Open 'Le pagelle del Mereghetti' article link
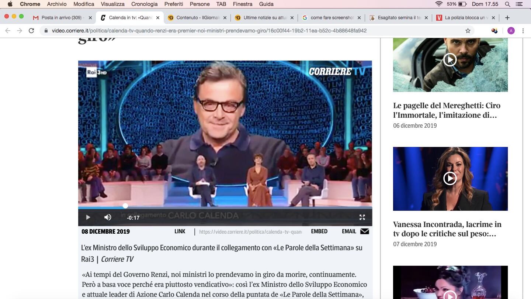Screen dimensions: 531x299 click(x=447, y=110)
